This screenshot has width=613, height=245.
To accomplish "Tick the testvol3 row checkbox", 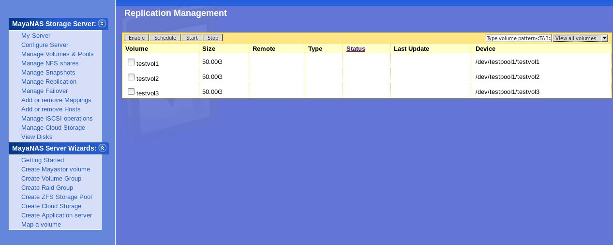I will pos(131,92).
